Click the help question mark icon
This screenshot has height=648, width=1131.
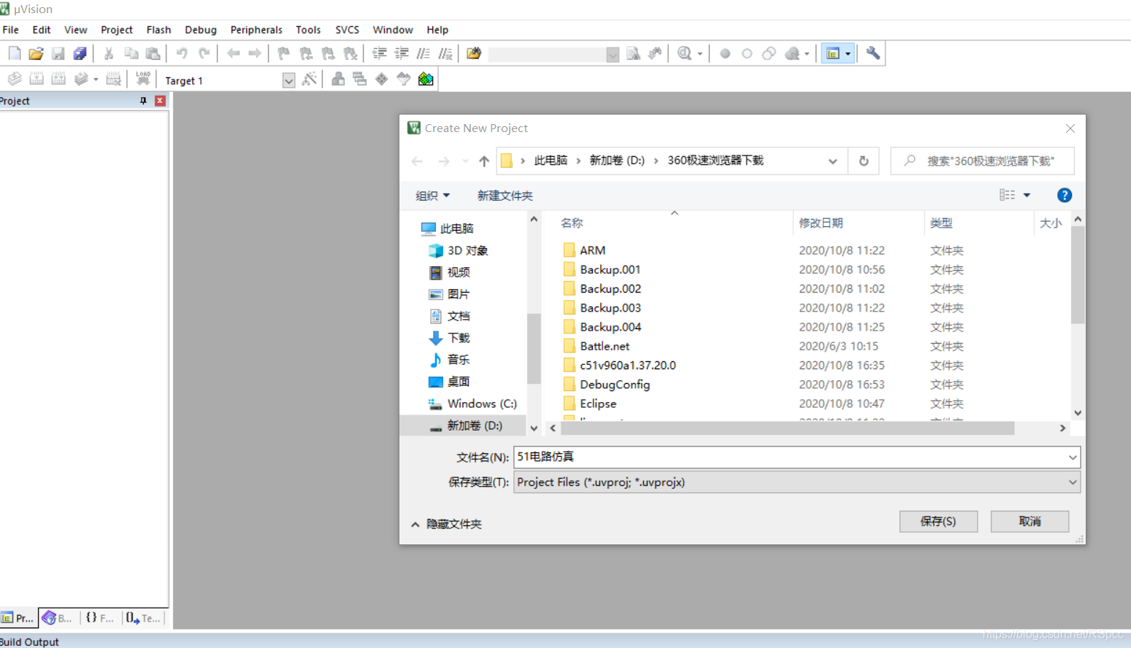pos(1065,195)
